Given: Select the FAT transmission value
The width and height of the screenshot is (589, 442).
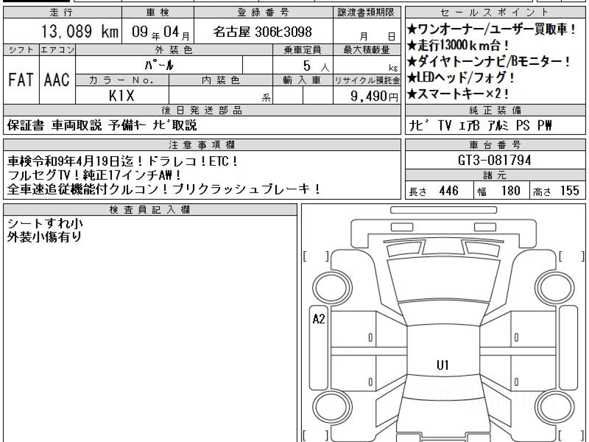Looking at the screenshot, I should coord(21,80).
